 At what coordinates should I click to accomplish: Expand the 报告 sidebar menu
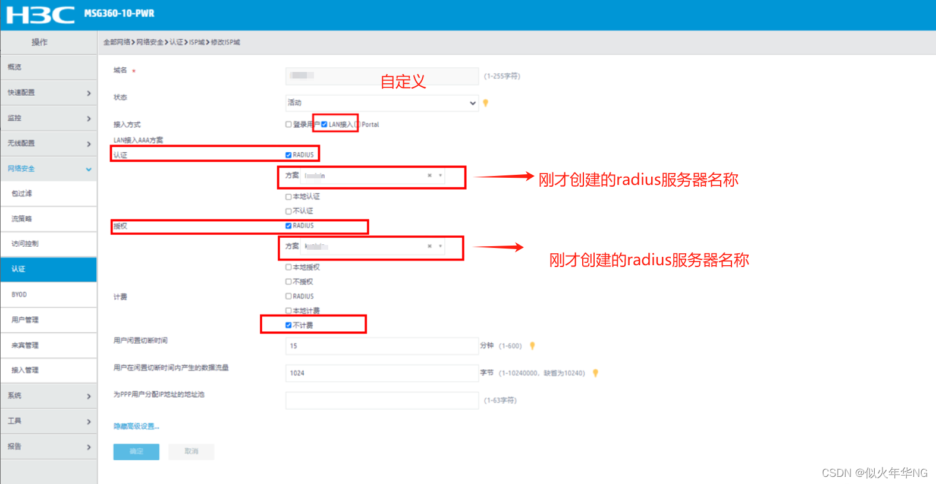pyautogui.click(x=49, y=447)
